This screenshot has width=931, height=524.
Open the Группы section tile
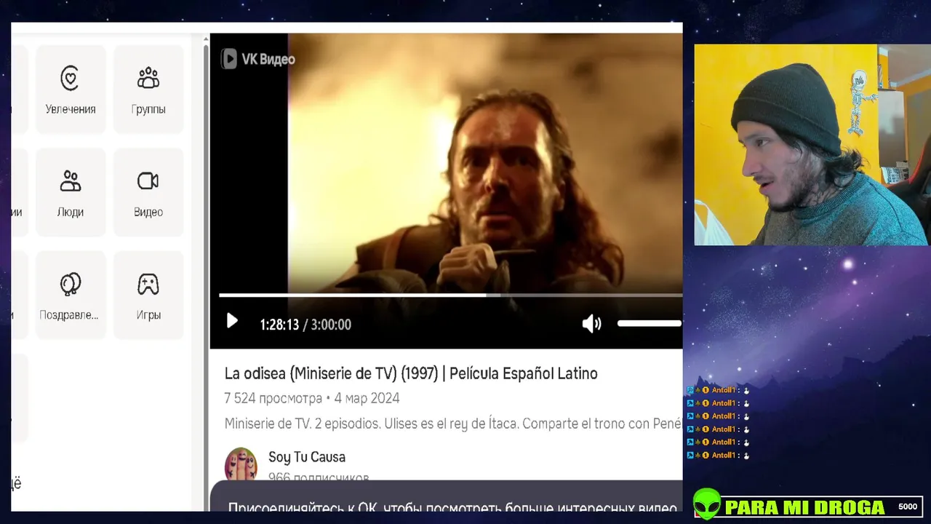coord(148,90)
